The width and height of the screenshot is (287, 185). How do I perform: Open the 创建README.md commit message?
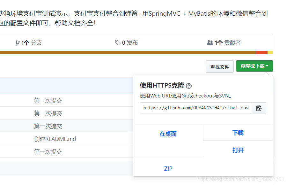(55, 139)
